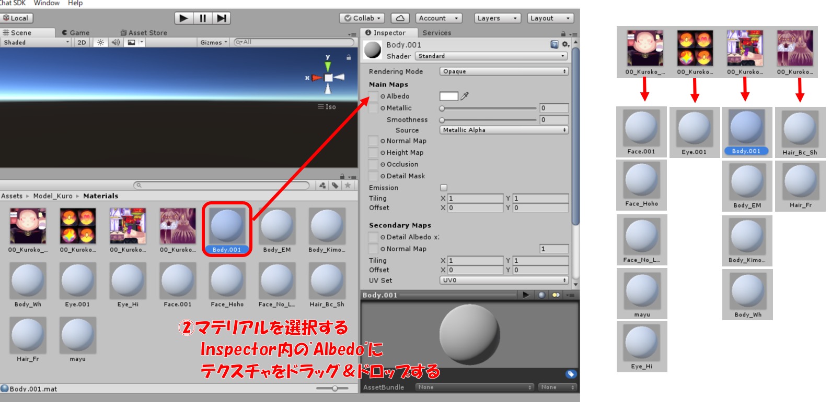Open the Services tab

point(436,32)
